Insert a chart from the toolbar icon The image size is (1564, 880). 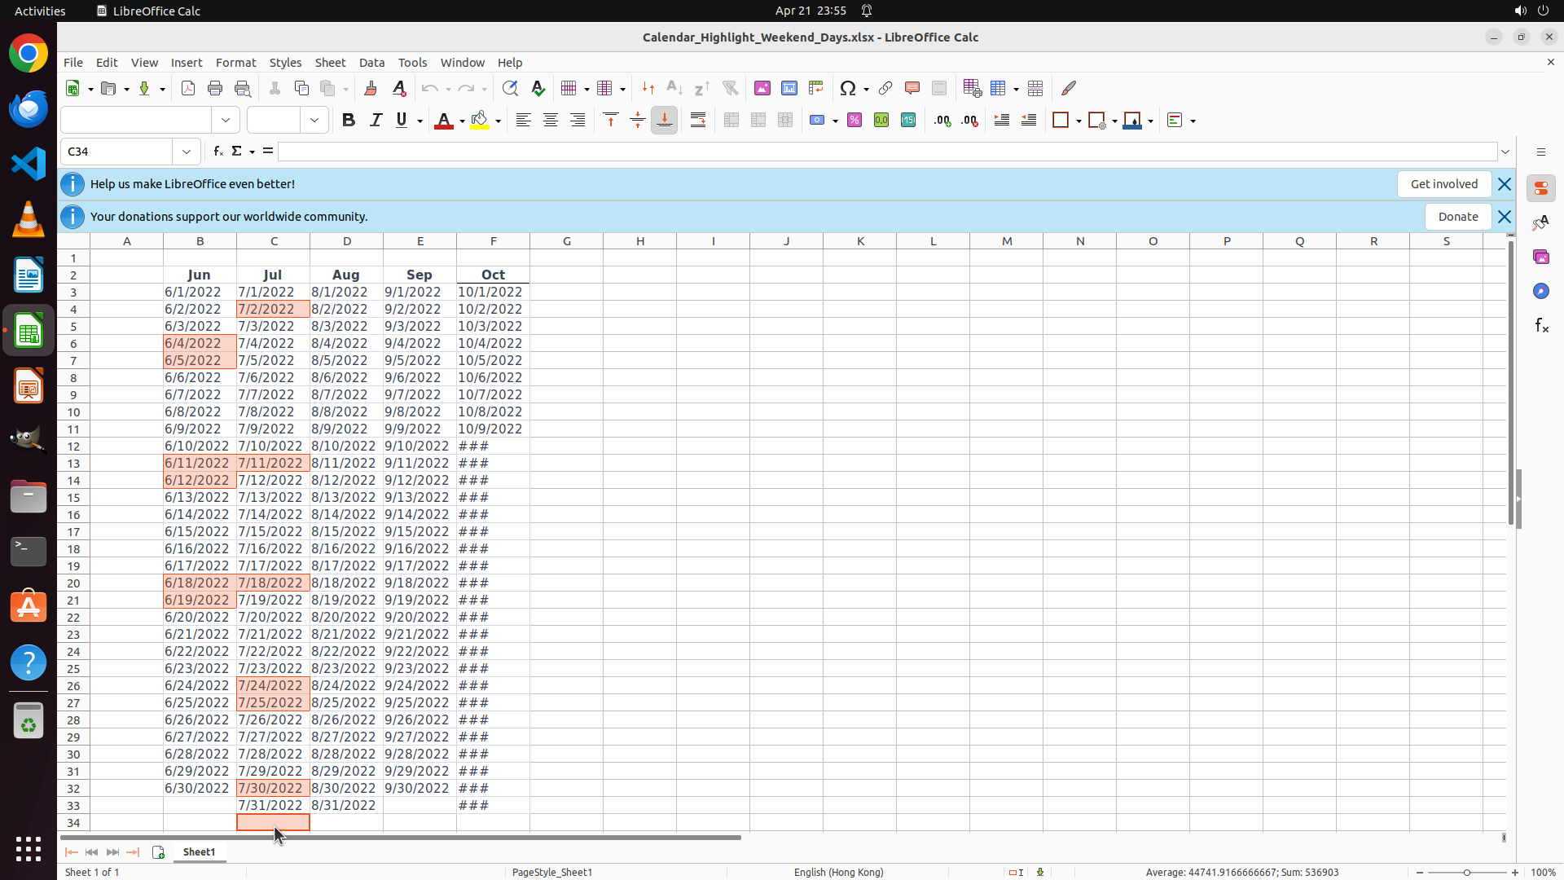[x=789, y=88]
